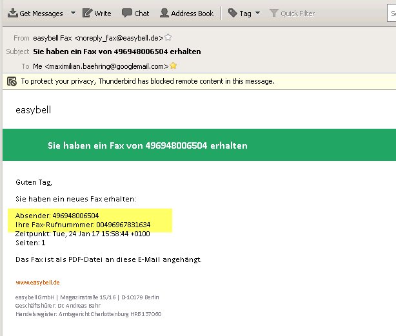
Task: Click the 'Absender: 496948006504' line
Action: point(57,216)
